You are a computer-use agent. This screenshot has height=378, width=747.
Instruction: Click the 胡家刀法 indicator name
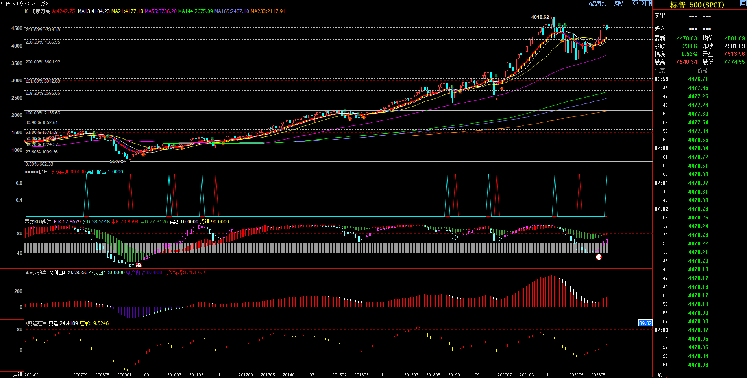point(40,11)
